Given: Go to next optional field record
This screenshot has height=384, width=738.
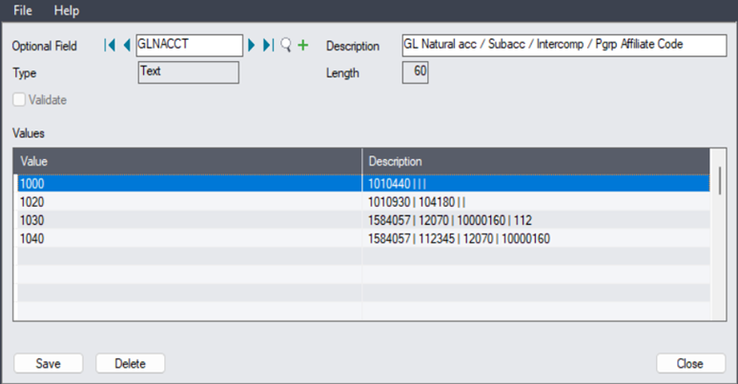Looking at the screenshot, I should [252, 46].
